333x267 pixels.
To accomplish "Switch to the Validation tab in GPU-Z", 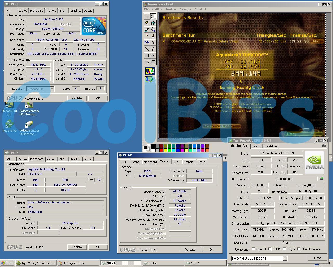I will coord(271,146).
